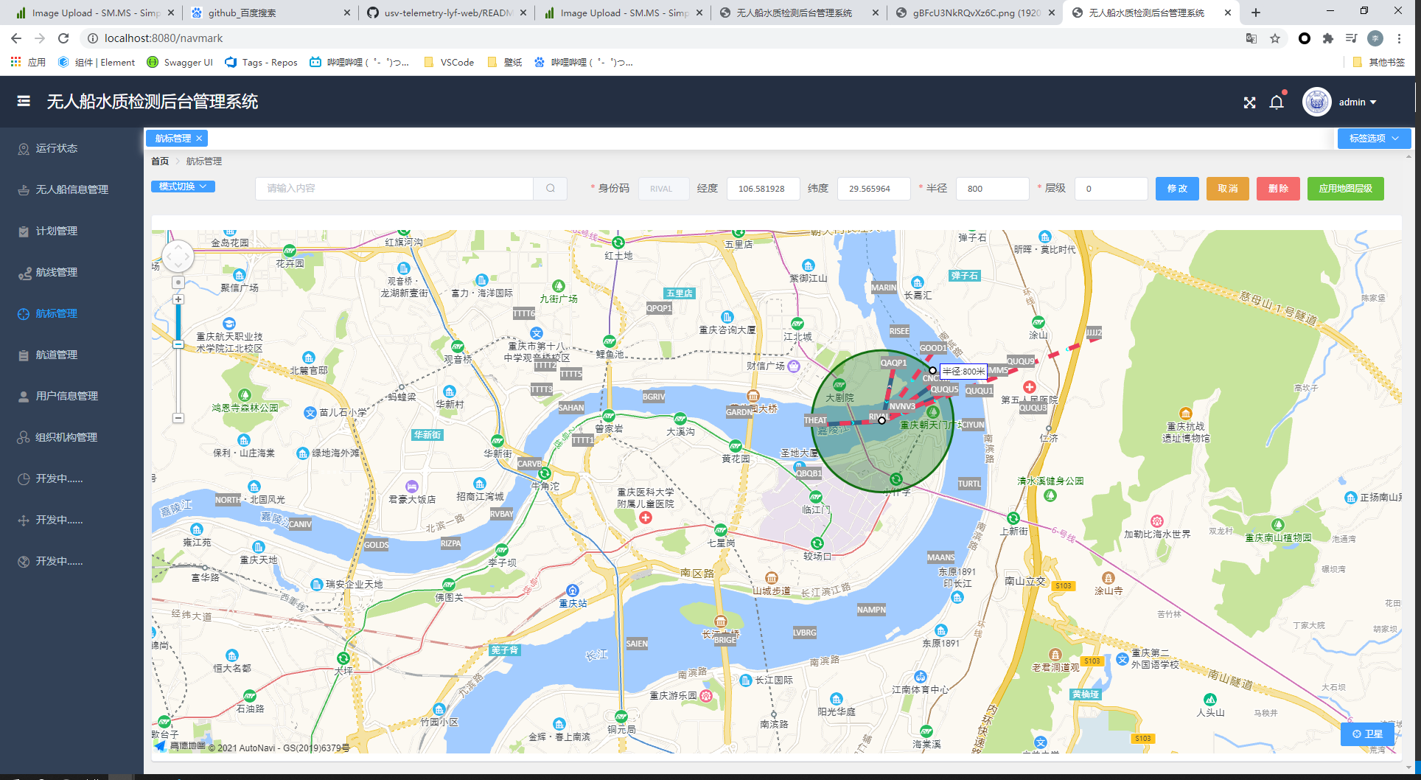Click the circle radius handle near 半径:800米
Viewport: 1421px width, 780px height.
(x=932, y=370)
